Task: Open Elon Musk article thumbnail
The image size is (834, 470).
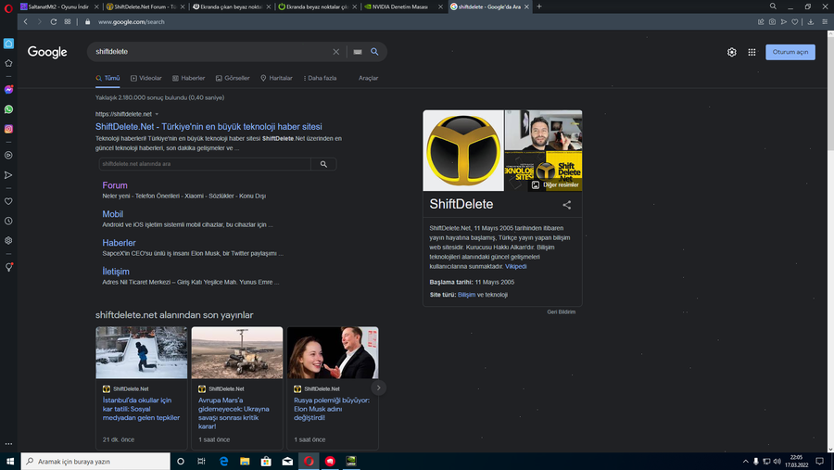Action: (x=333, y=353)
